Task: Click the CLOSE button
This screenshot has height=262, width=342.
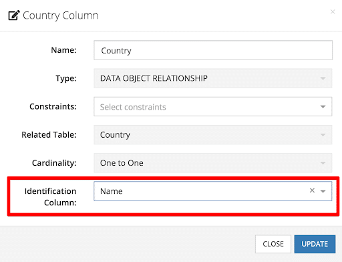Action: click(273, 244)
